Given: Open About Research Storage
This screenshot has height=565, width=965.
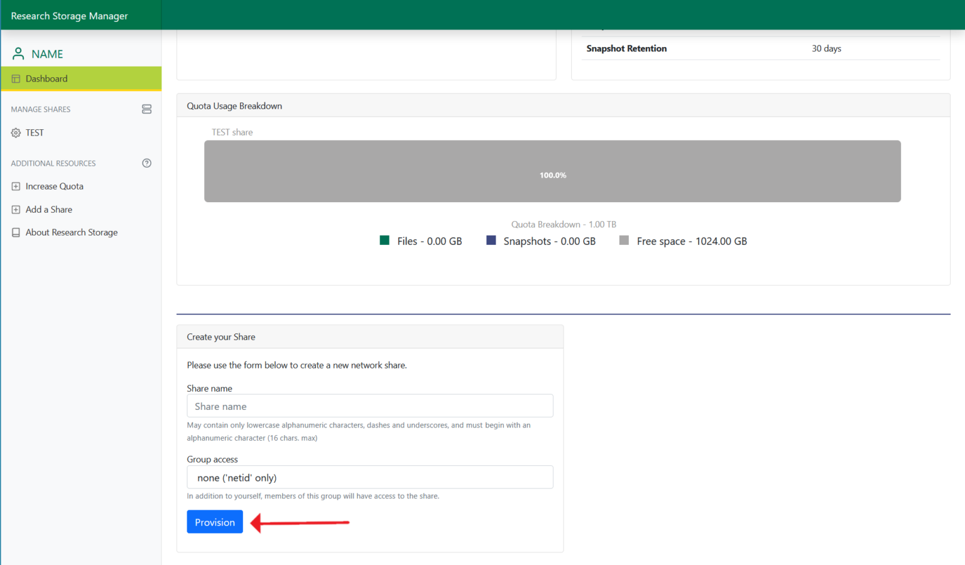Looking at the screenshot, I should [x=72, y=232].
